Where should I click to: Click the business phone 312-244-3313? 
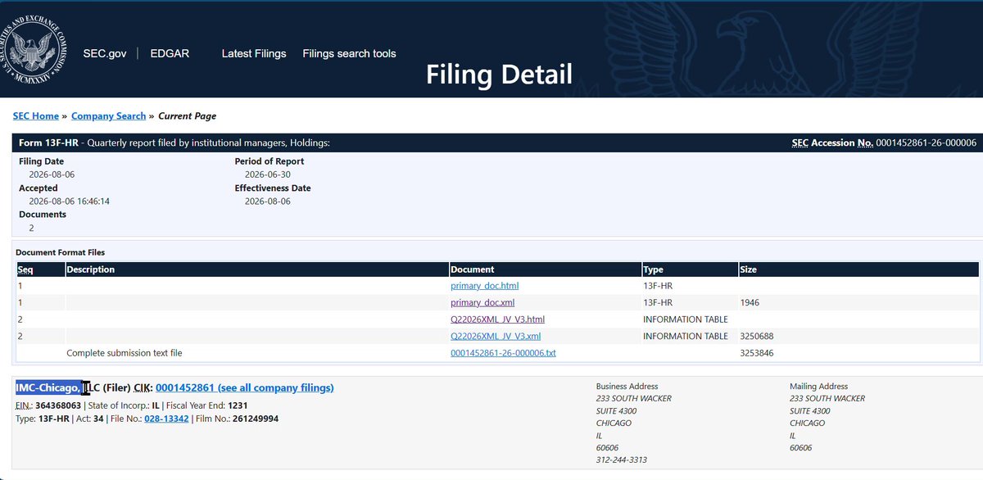point(622,460)
